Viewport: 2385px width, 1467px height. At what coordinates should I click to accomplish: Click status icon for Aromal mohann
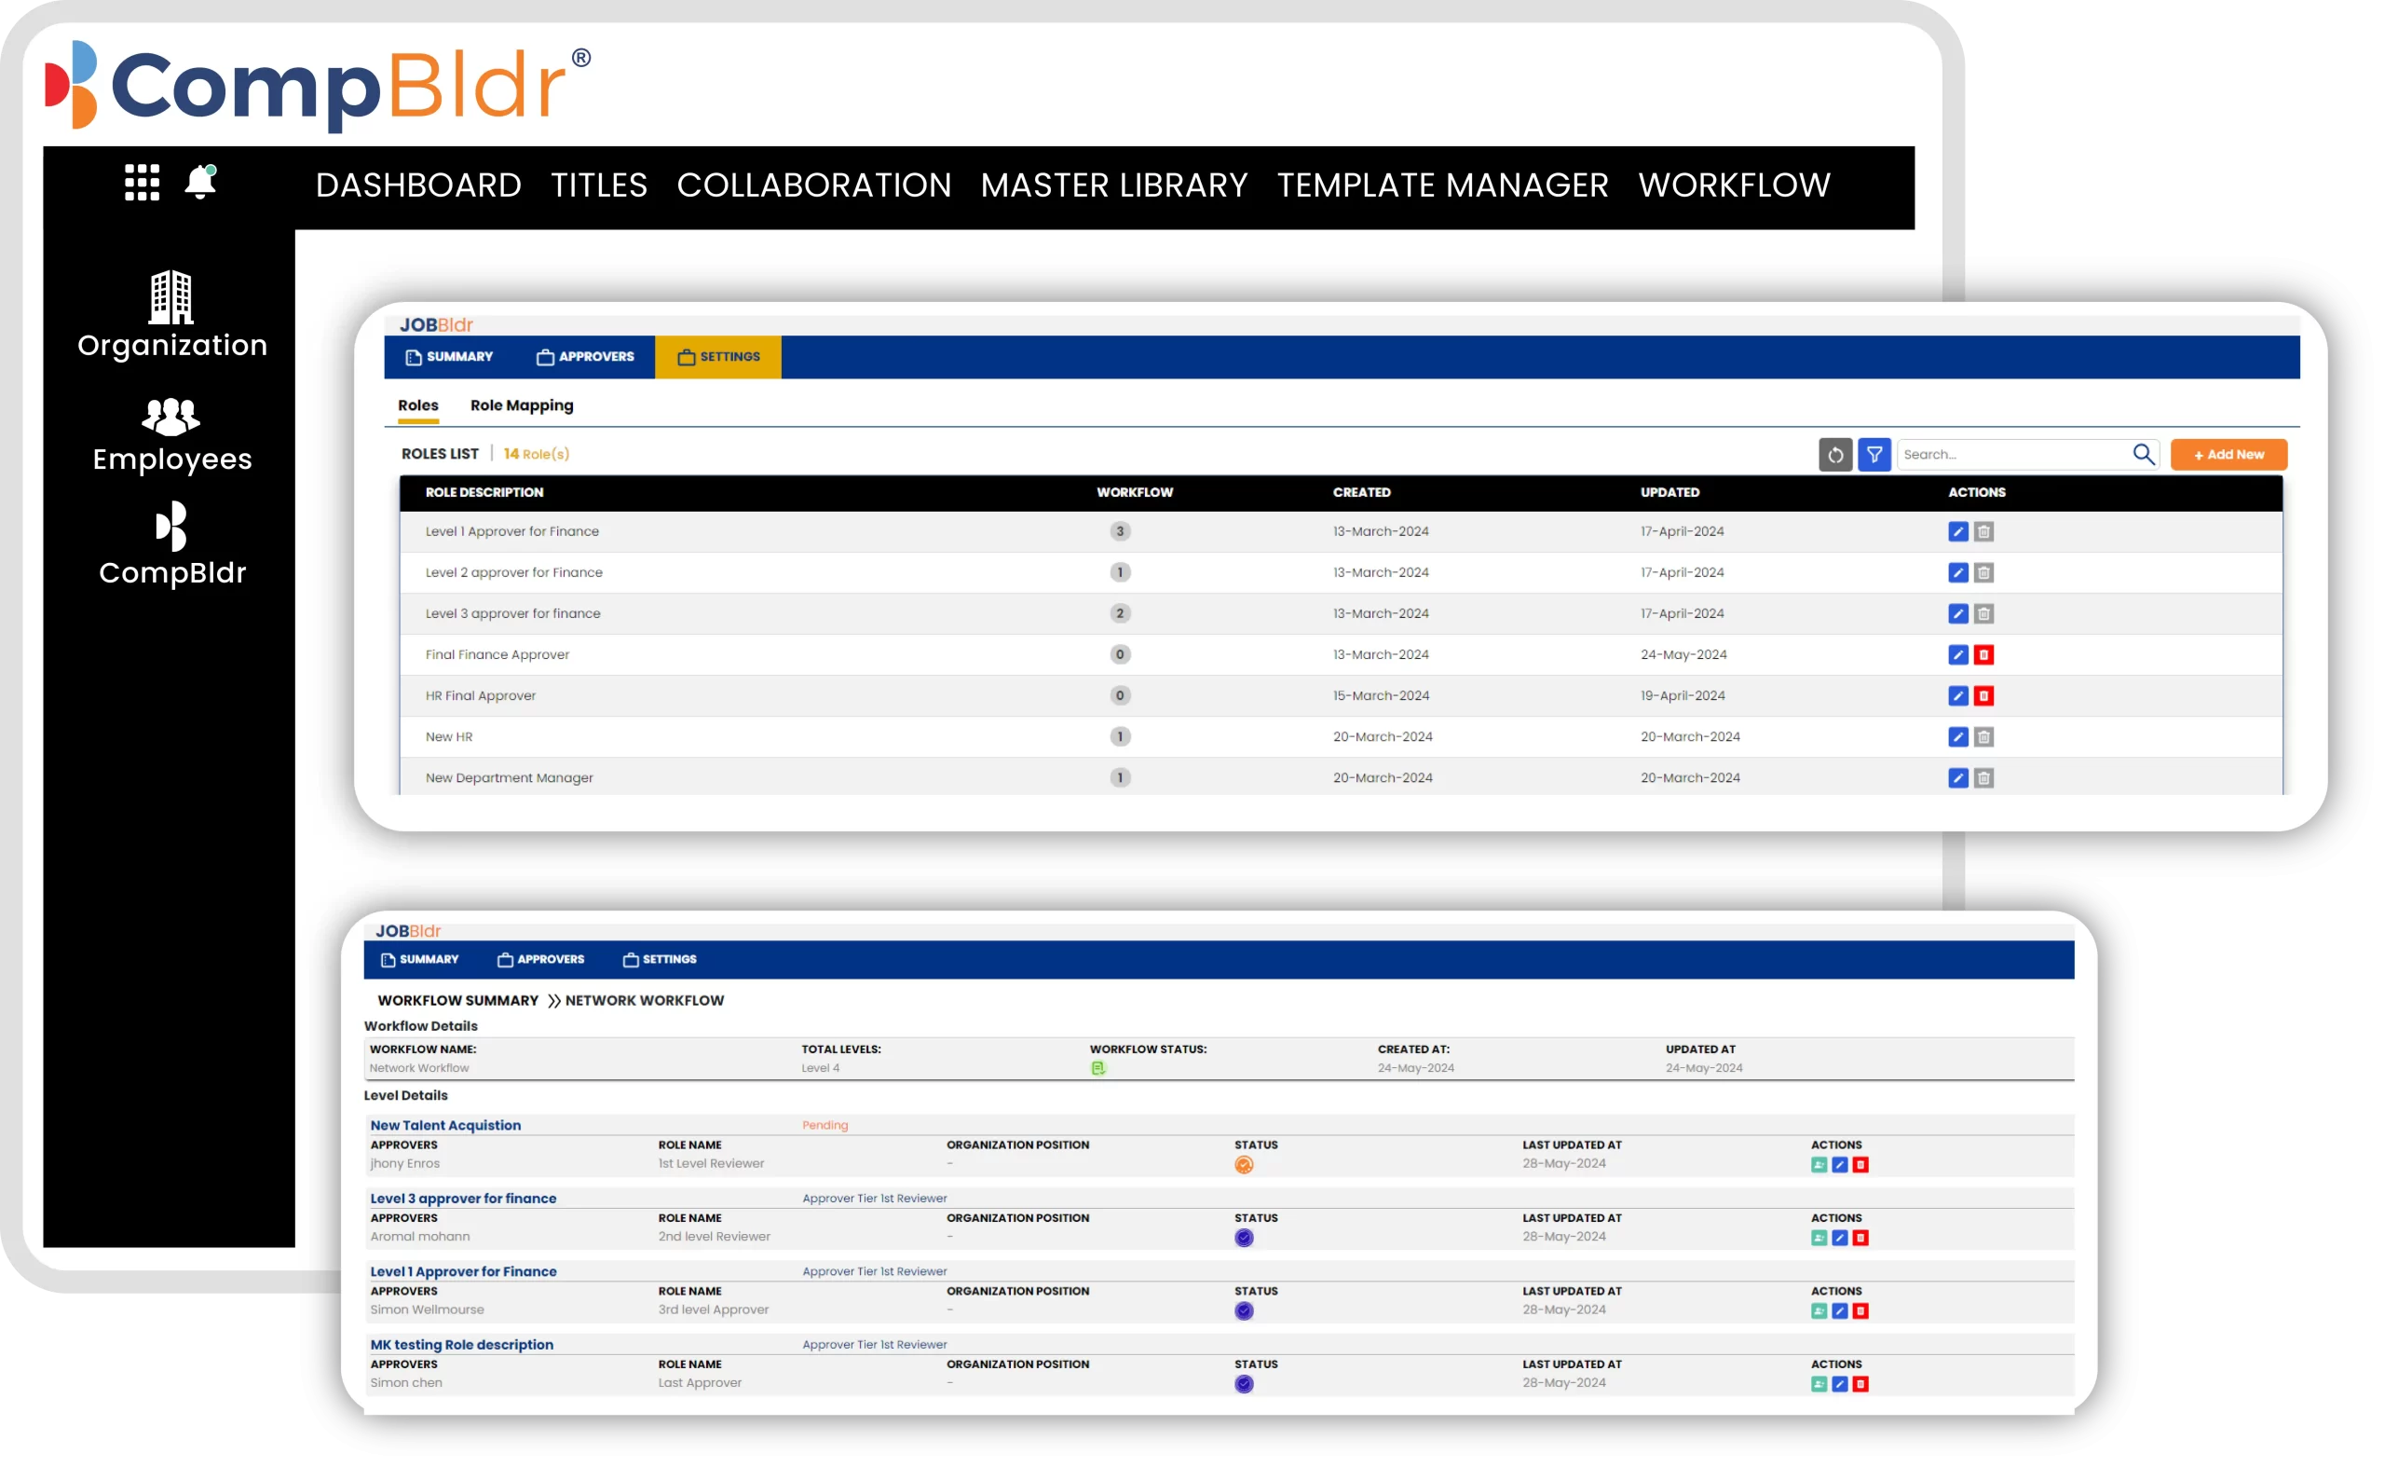pyautogui.click(x=1245, y=1239)
